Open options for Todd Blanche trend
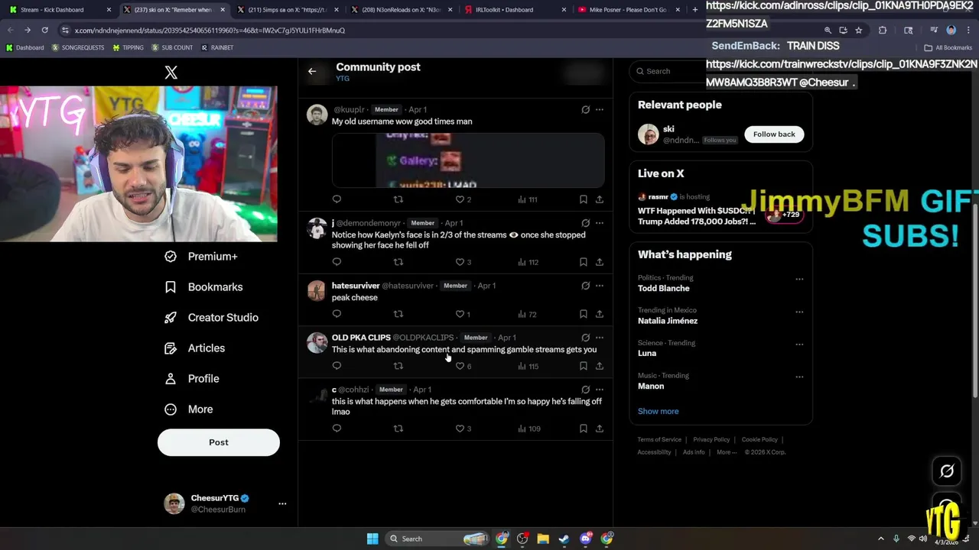This screenshot has width=979, height=550. click(799, 279)
